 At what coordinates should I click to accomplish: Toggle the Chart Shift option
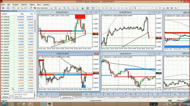tap(77, 8)
